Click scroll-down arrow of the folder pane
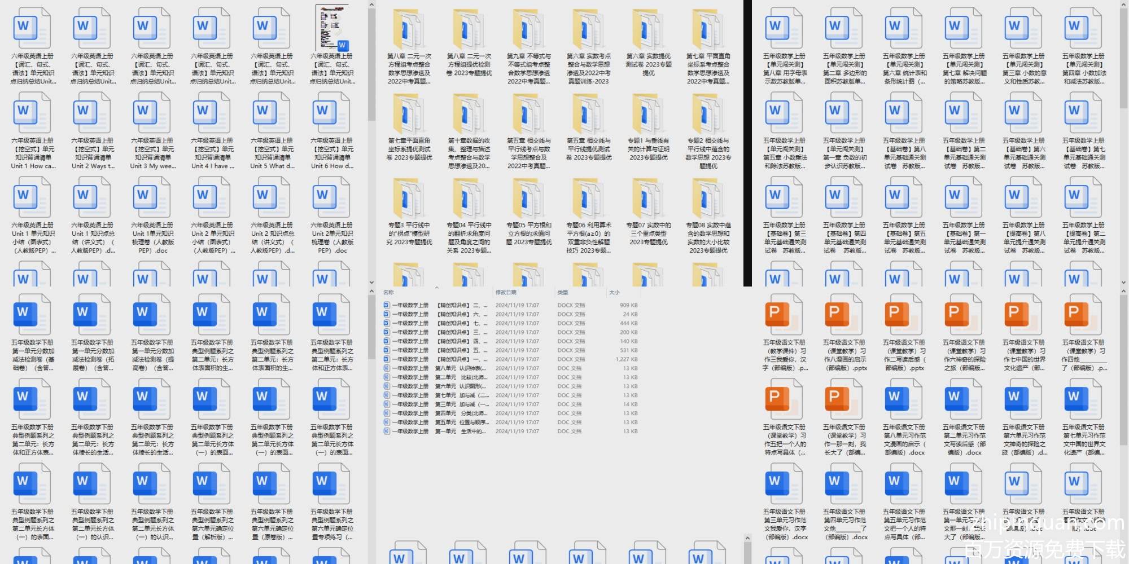The image size is (1129, 564). (x=371, y=282)
